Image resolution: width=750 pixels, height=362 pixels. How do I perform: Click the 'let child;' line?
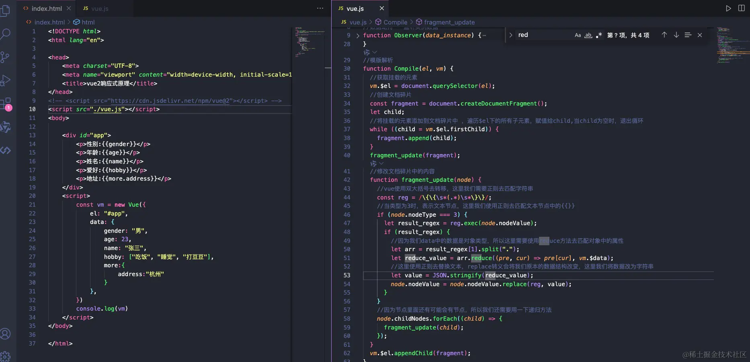(x=387, y=112)
